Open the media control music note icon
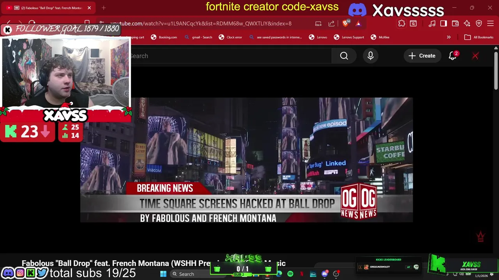Screen dimensions: 499x280 pos(432,23)
